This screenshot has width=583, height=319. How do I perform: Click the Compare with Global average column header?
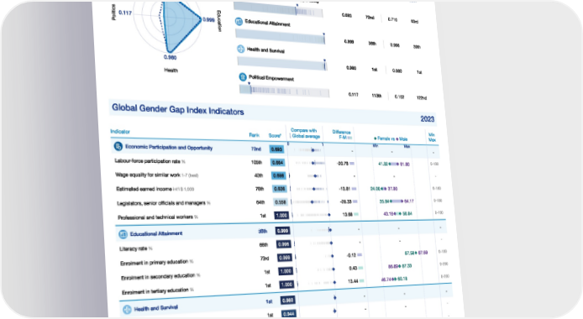pos(305,133)
